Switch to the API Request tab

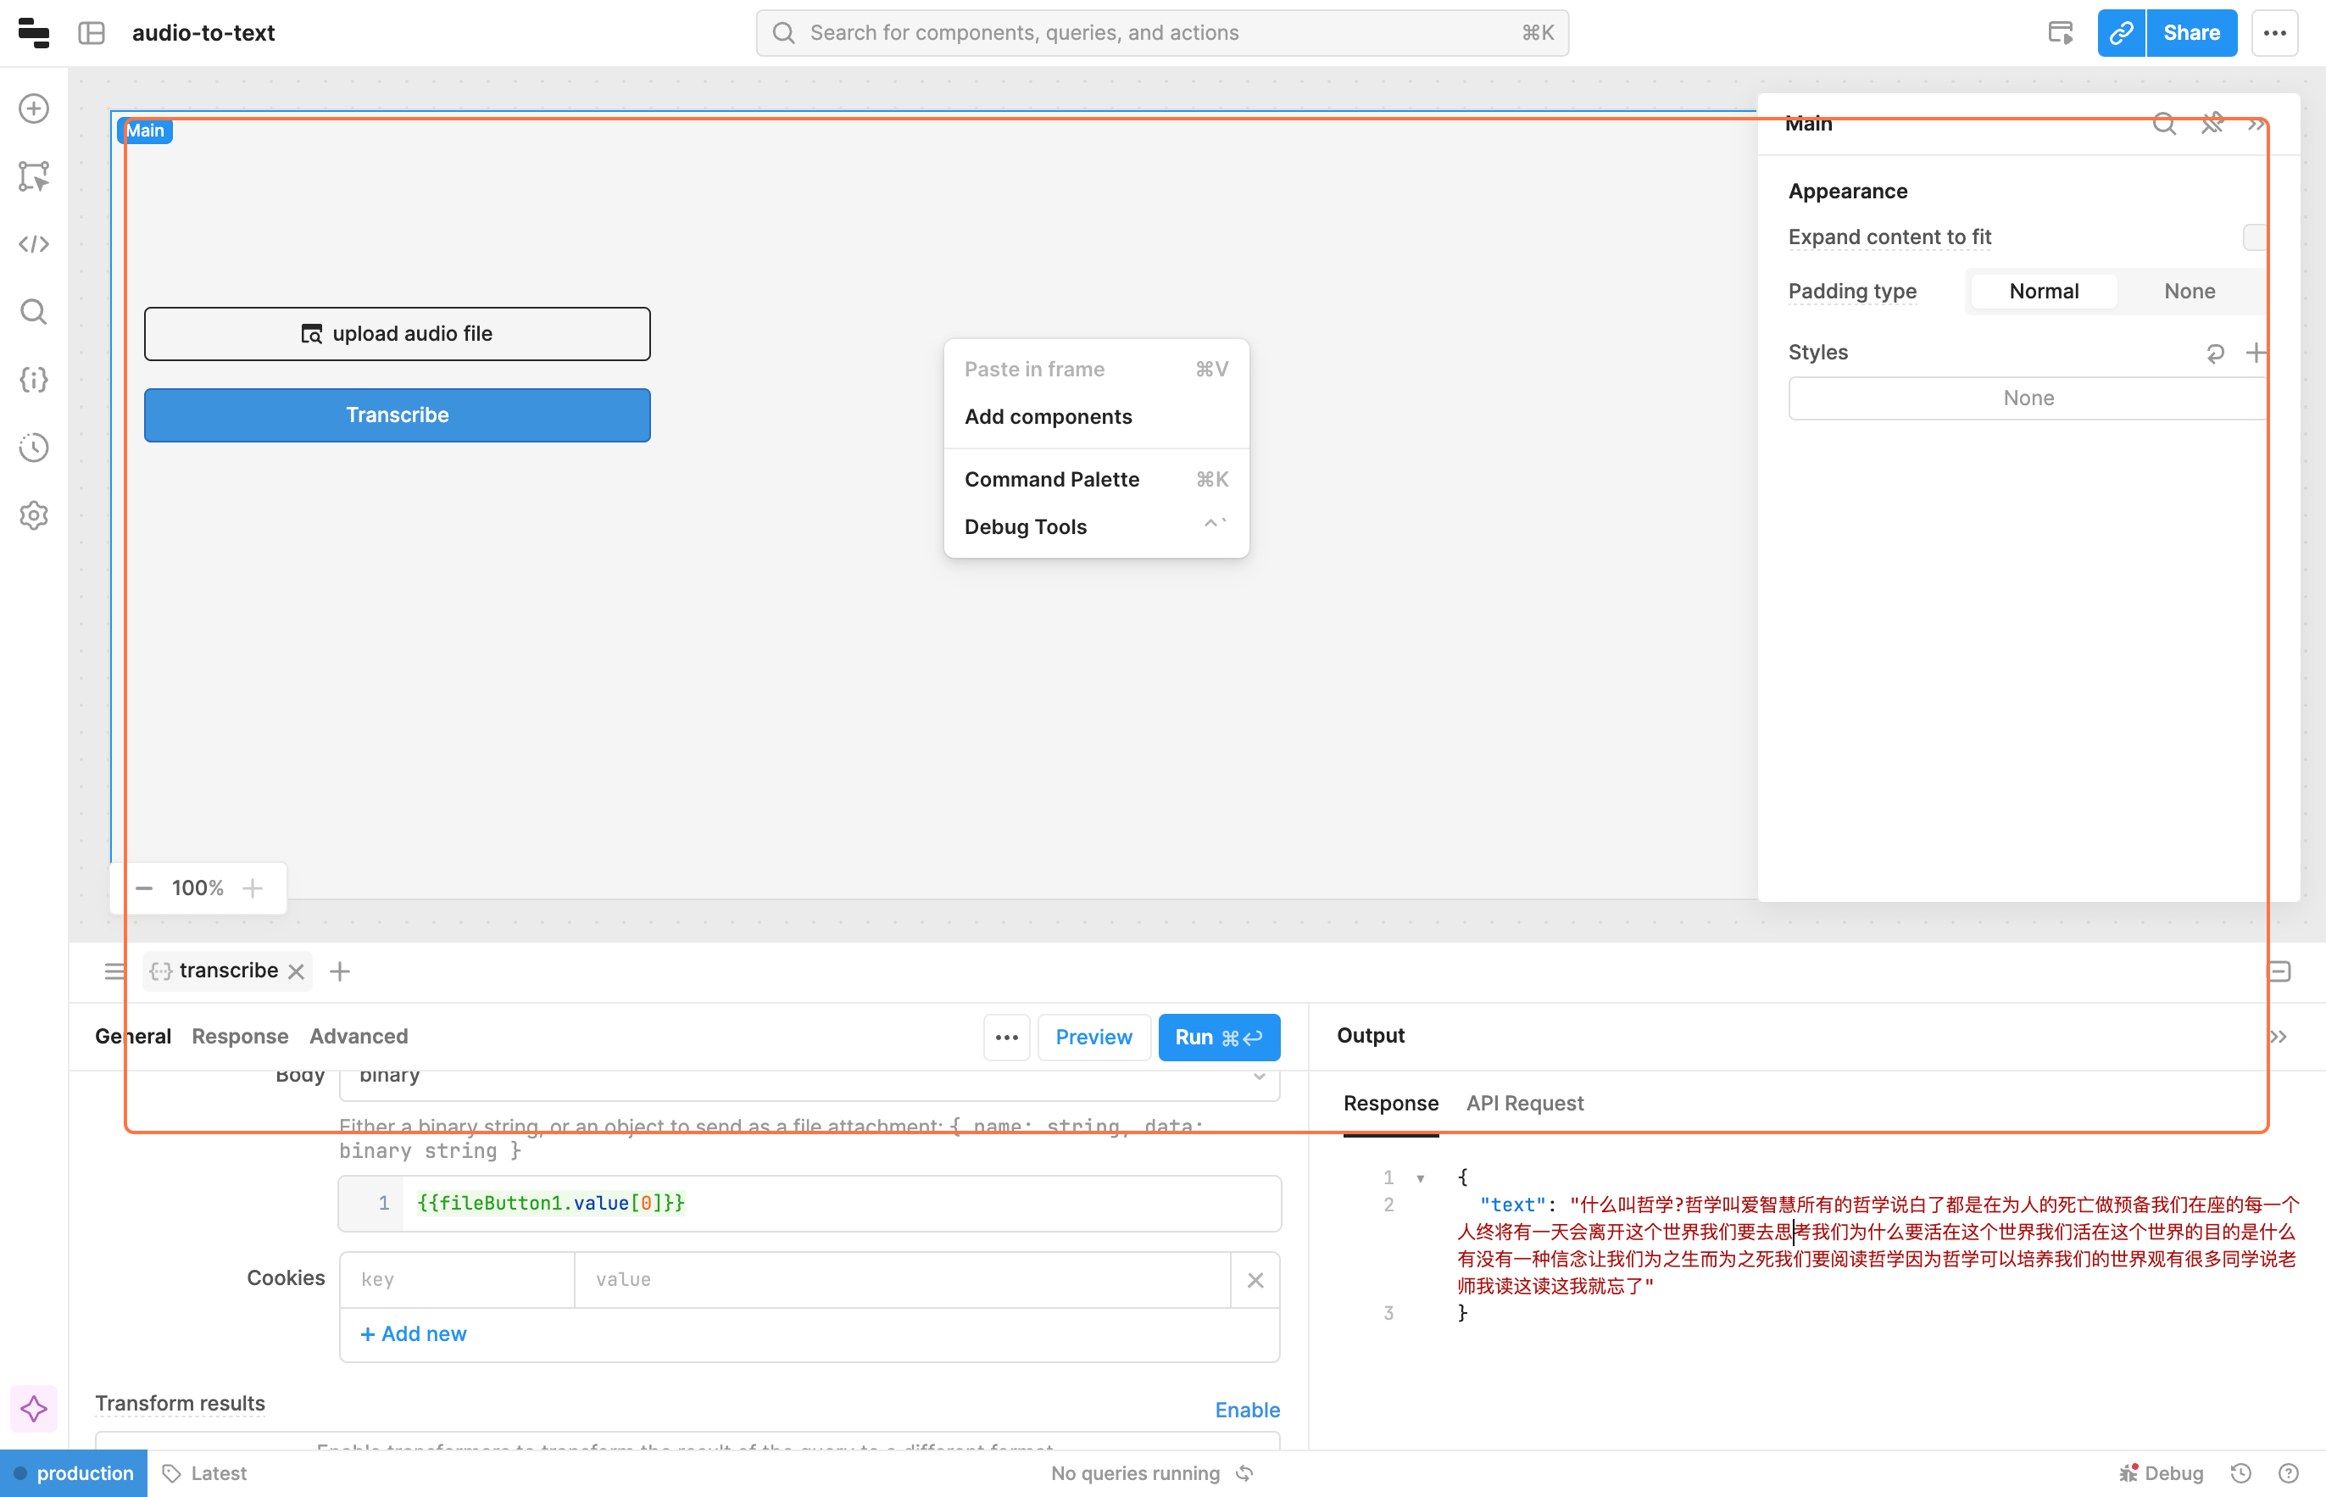(x=1524, y=1104)
